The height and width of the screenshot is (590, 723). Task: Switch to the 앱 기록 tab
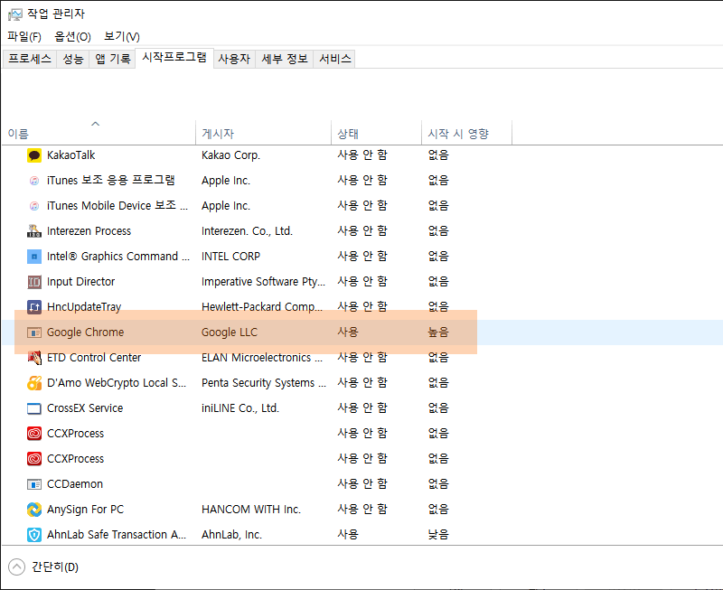[x=112, y=59]
